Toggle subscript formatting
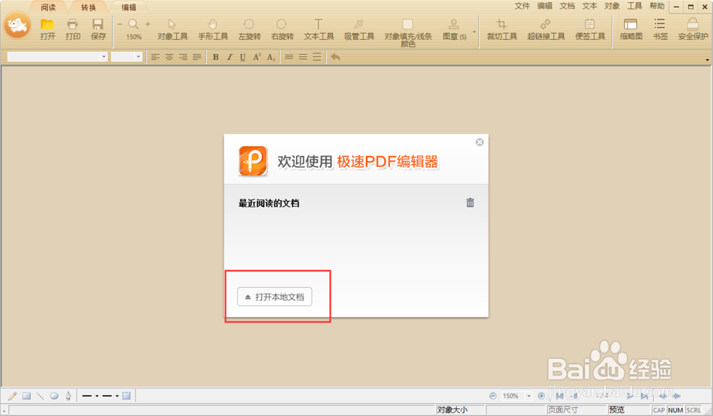 click(271, 57)
